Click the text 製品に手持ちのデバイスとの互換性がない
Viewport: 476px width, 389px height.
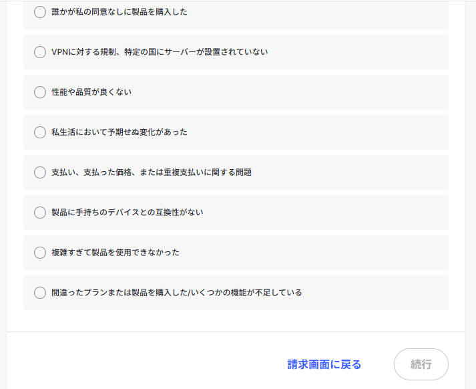(128, 213)
